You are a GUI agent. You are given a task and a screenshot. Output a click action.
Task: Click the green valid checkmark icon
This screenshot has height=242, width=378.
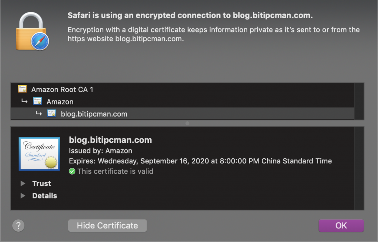[72, 172]
